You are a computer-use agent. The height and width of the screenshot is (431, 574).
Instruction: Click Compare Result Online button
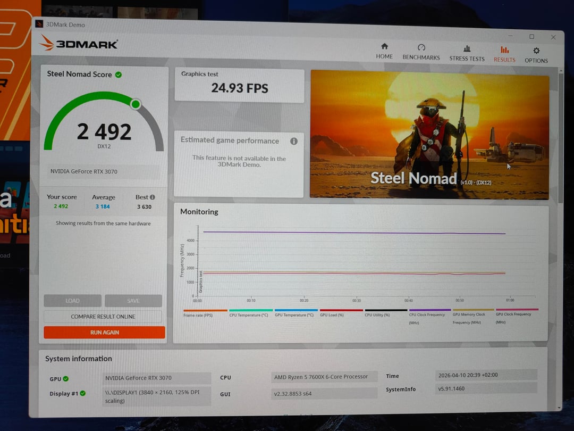tap(103, 317)
